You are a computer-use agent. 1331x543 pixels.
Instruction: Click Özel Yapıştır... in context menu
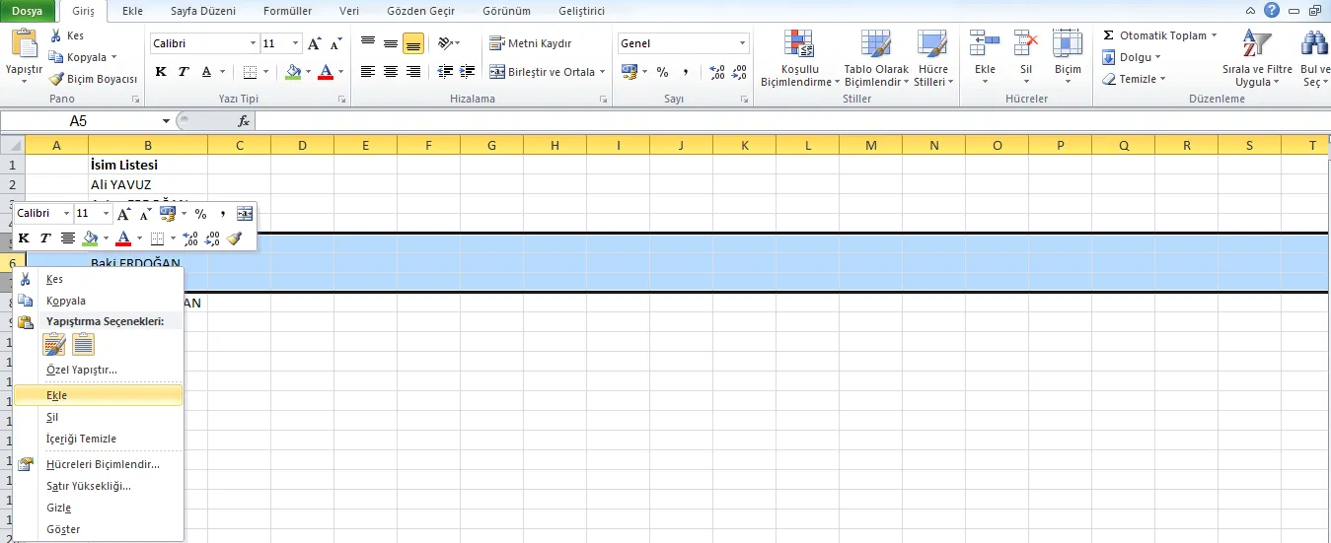point(82,370)
